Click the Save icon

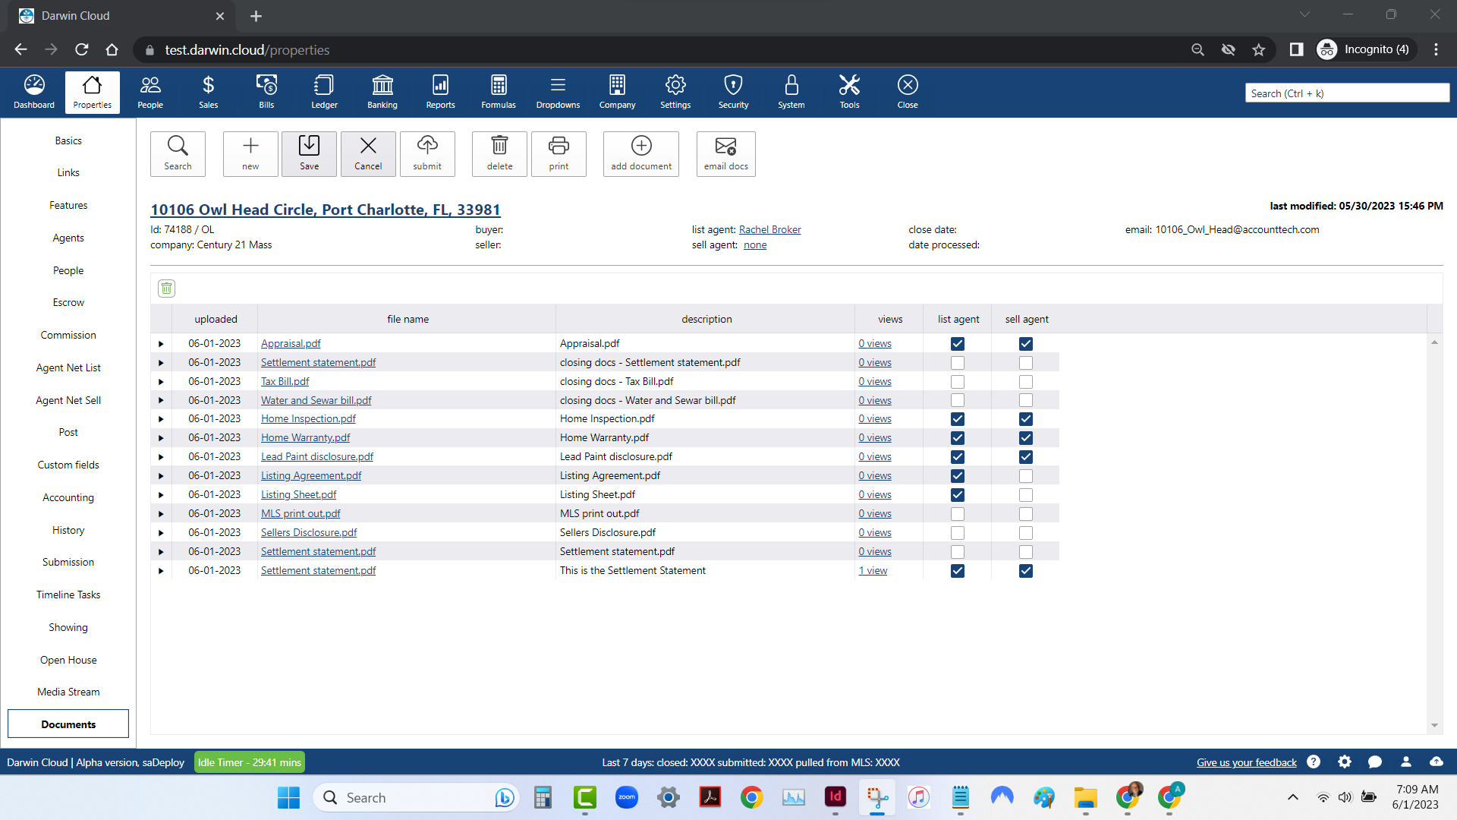[310, 152]
